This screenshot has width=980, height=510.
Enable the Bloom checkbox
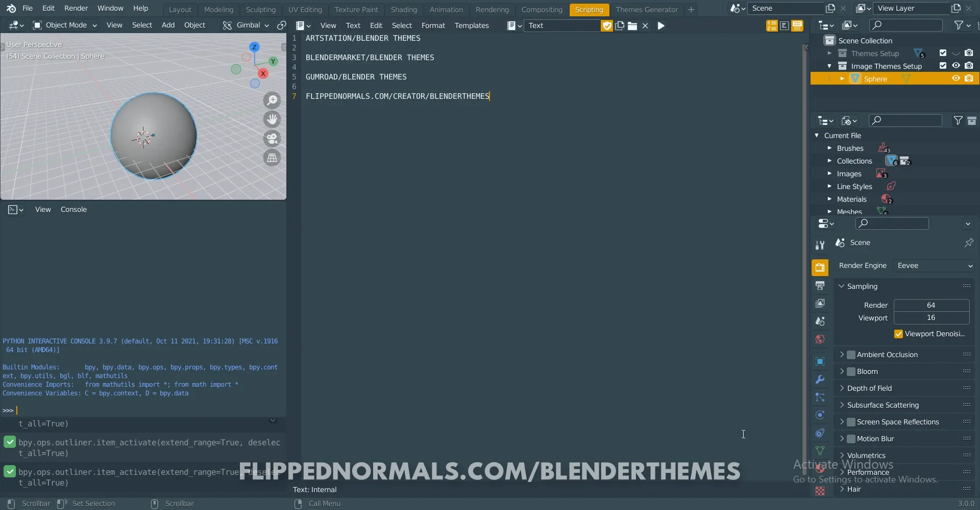[x=851, y=371]
